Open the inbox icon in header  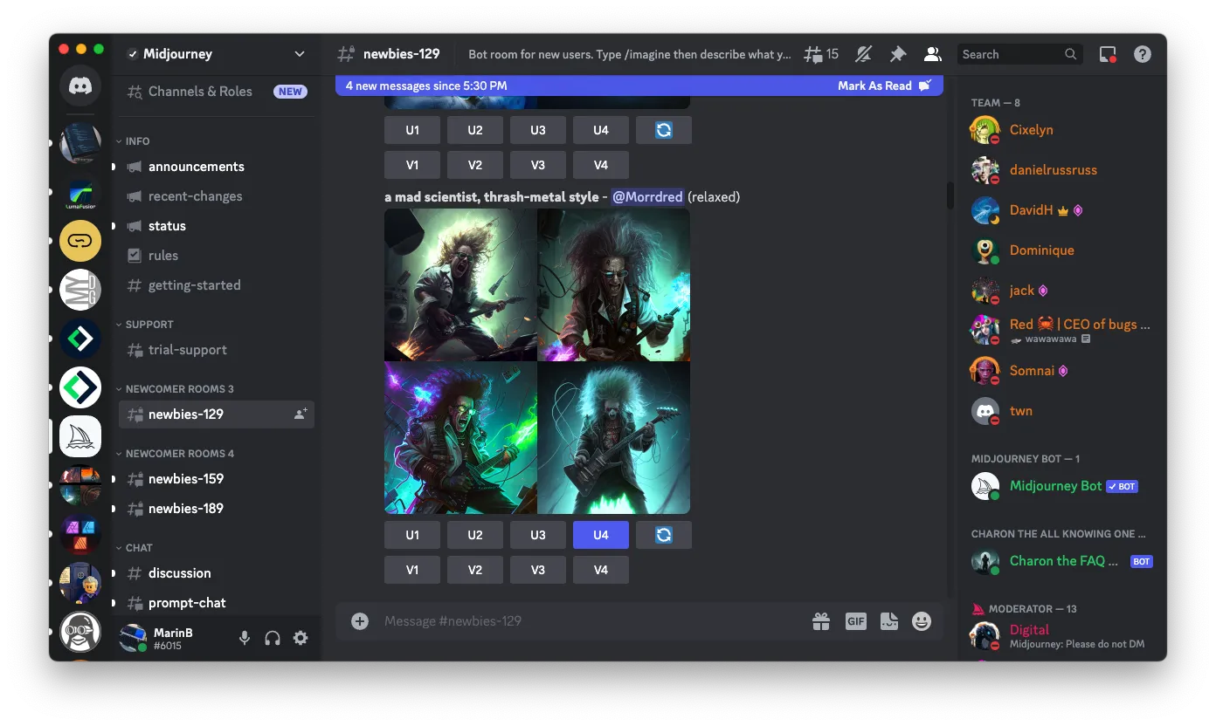(x=1108, y=54)
